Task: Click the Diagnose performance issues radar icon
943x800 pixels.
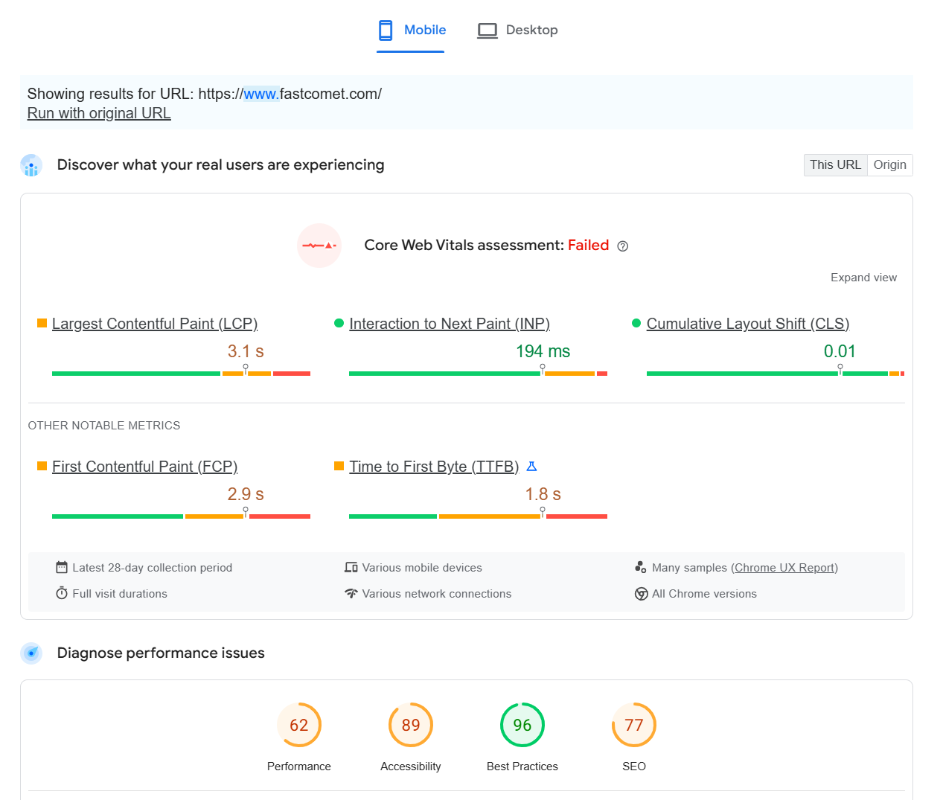Action: 31,653
